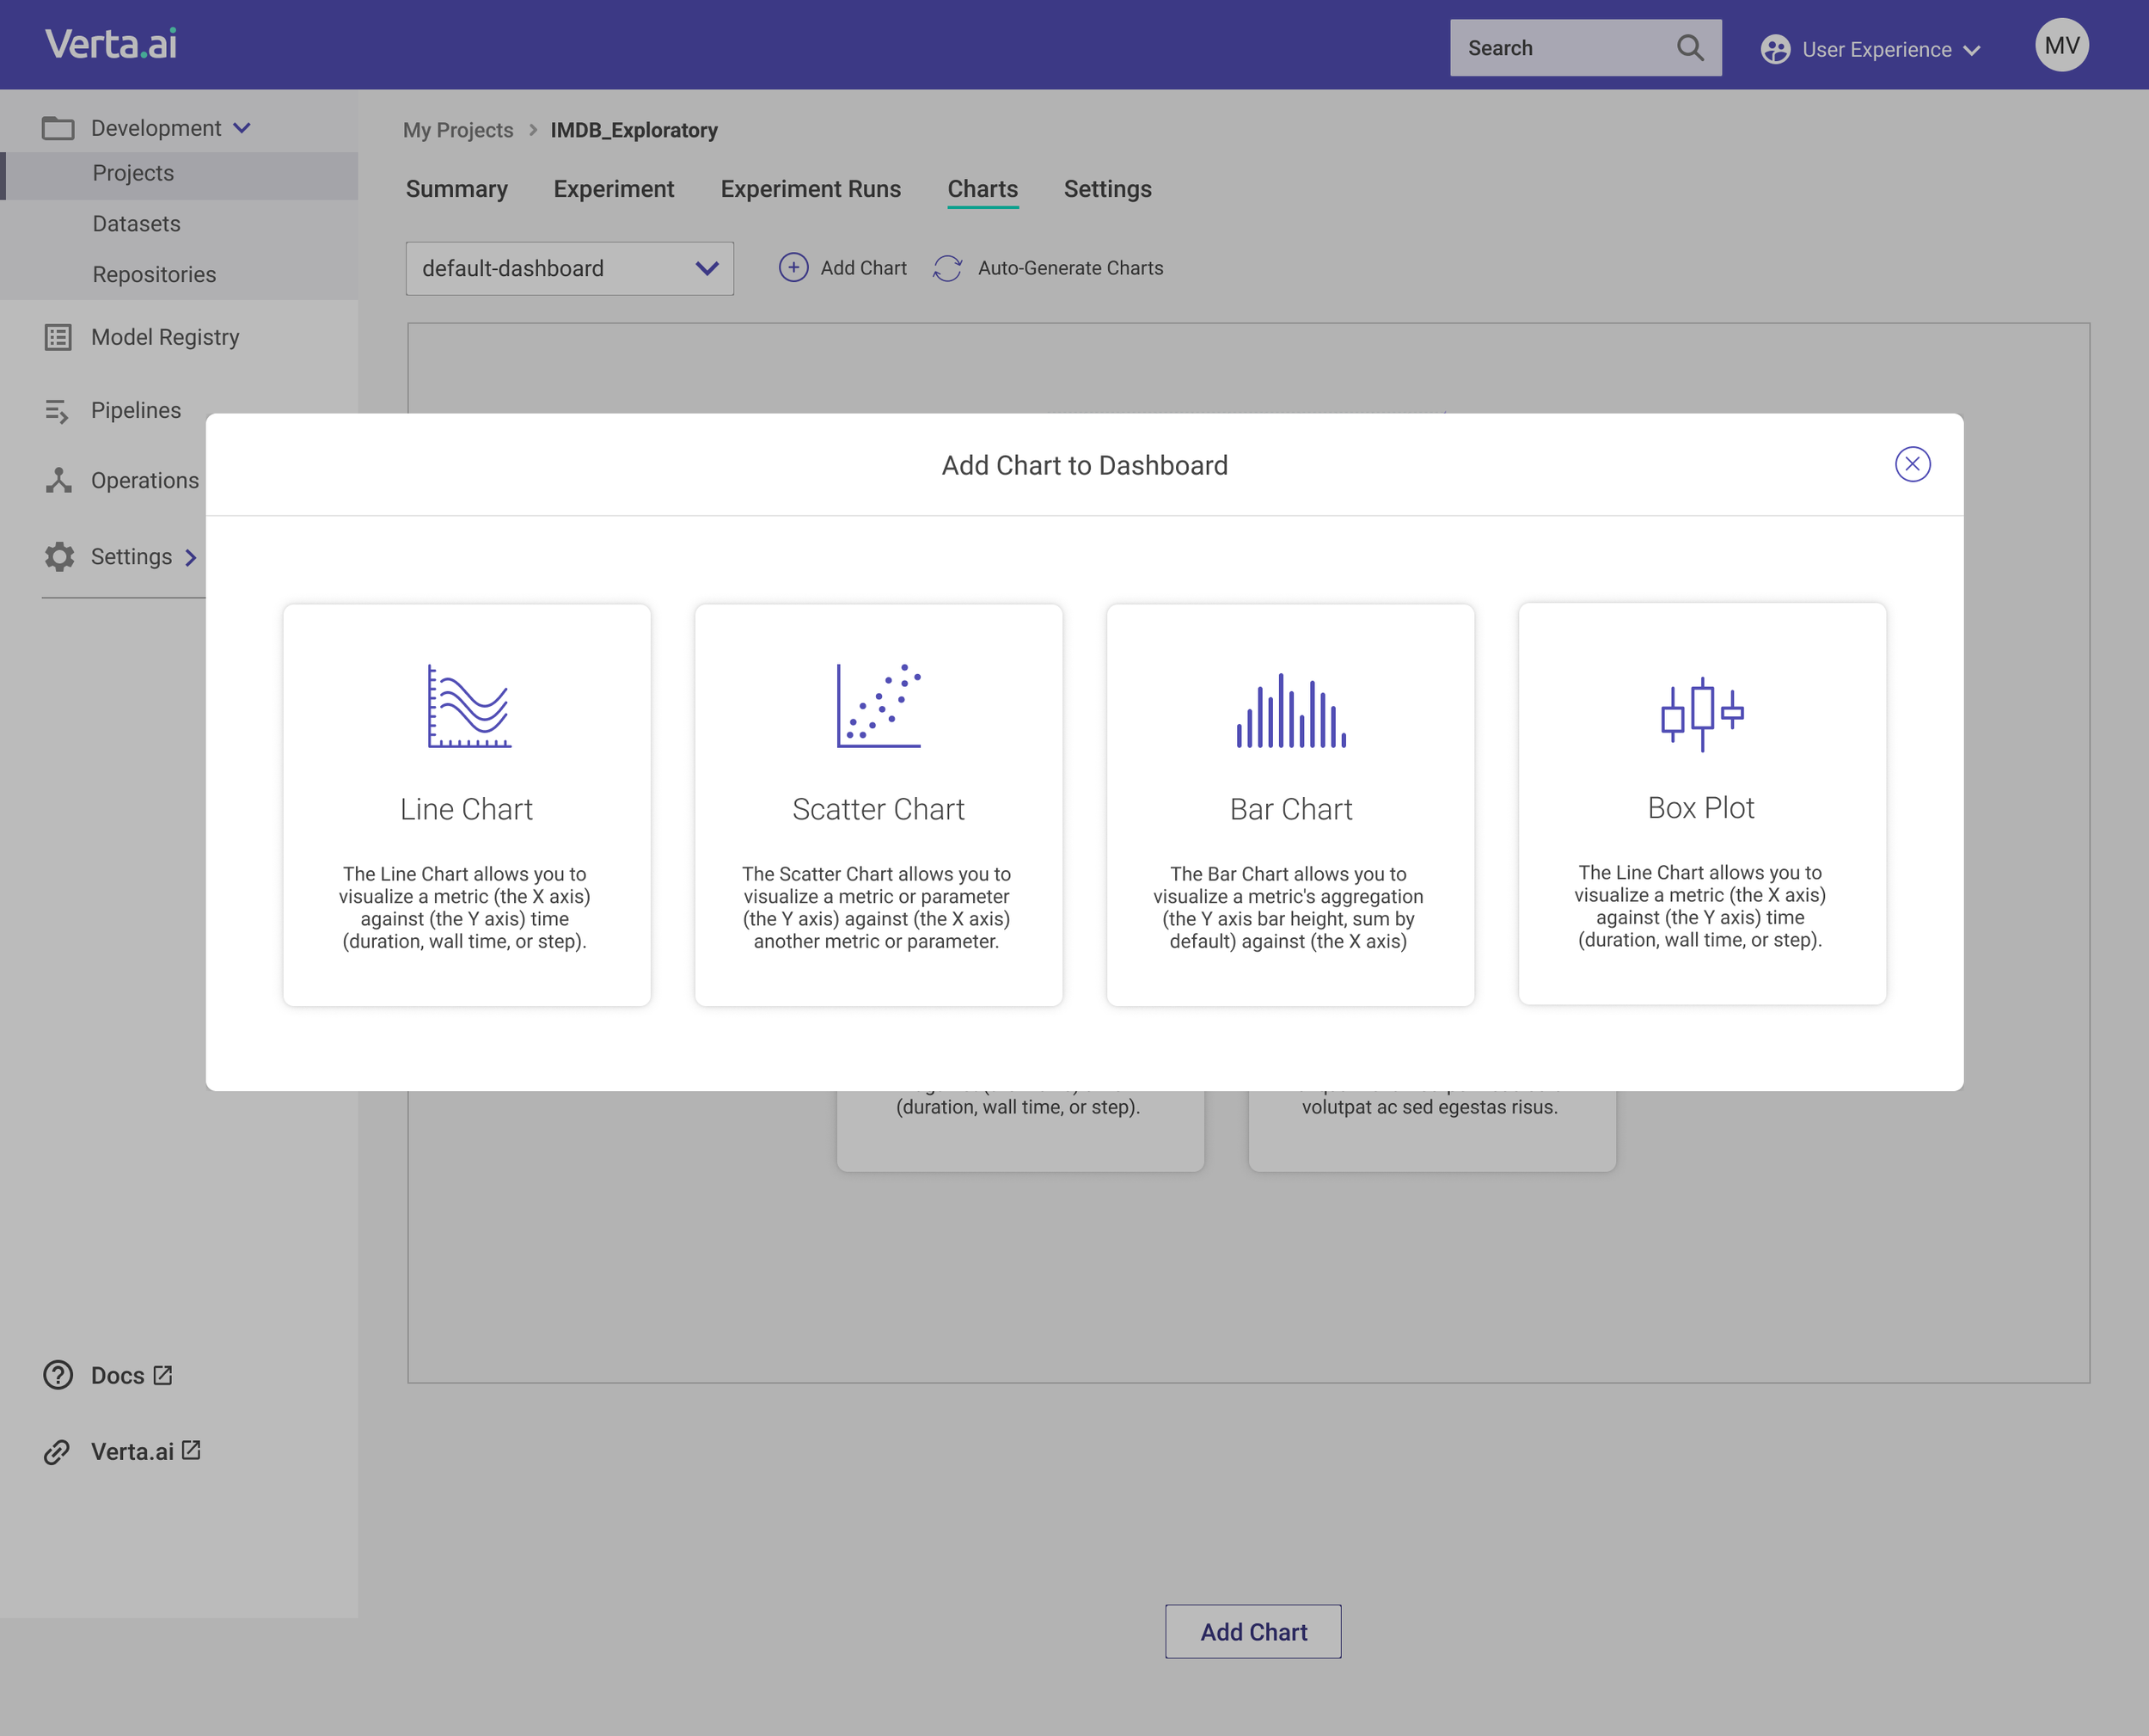This screenshot has width=2149, height=1736.
Task: Switch to the project Settings tab
Action: [1107, 189]
